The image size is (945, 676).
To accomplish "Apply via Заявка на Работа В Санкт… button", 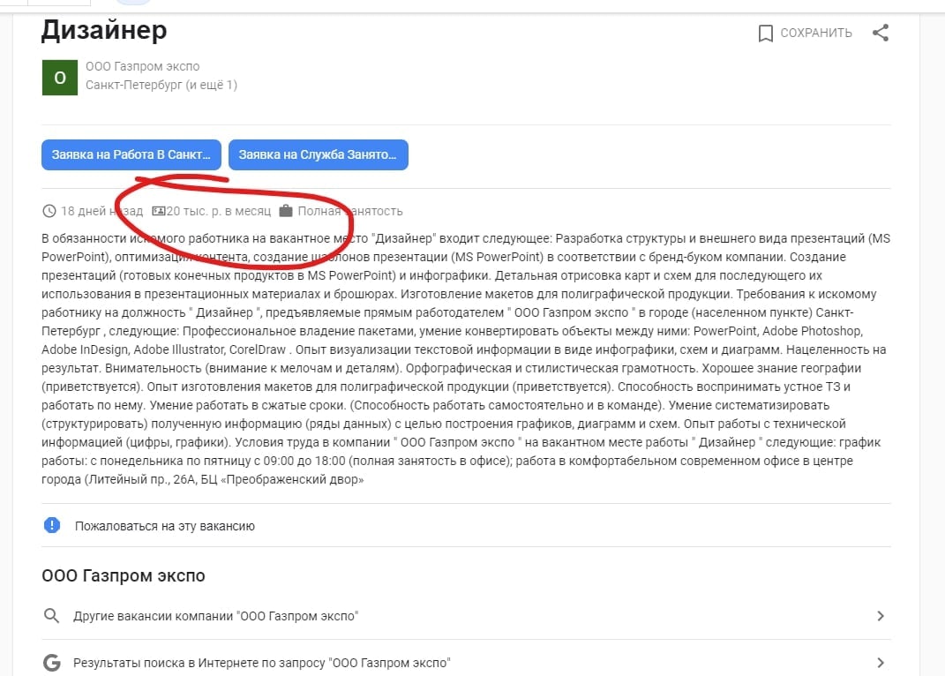I will [131, 155].
